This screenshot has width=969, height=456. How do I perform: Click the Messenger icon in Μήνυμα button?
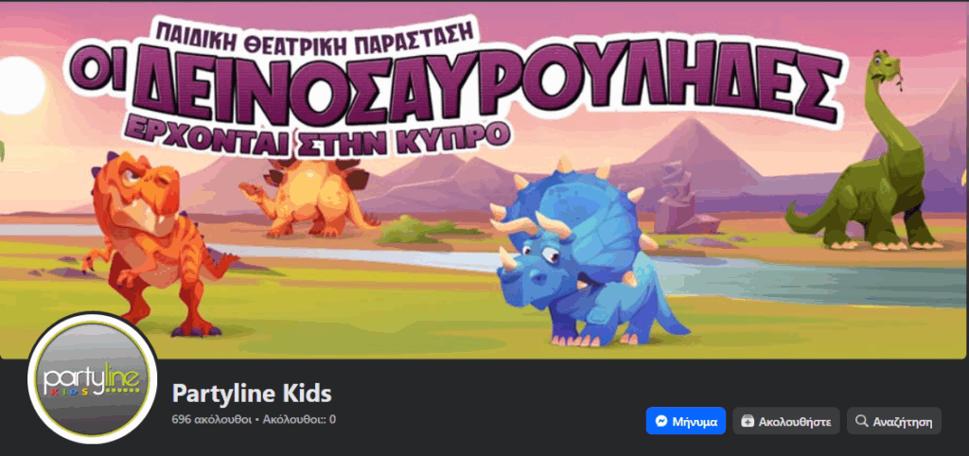661,422
